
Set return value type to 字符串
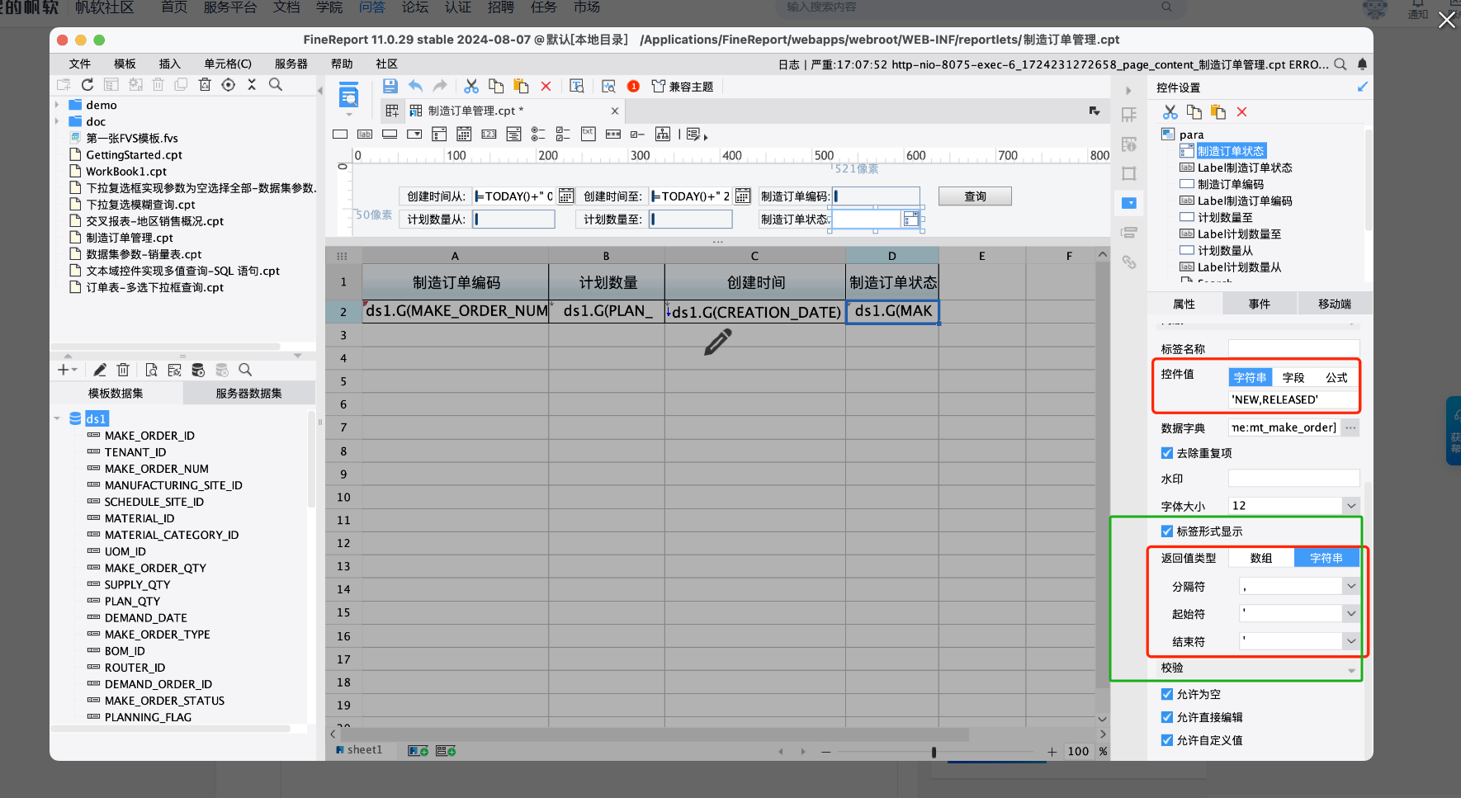tap(1326, 558)
